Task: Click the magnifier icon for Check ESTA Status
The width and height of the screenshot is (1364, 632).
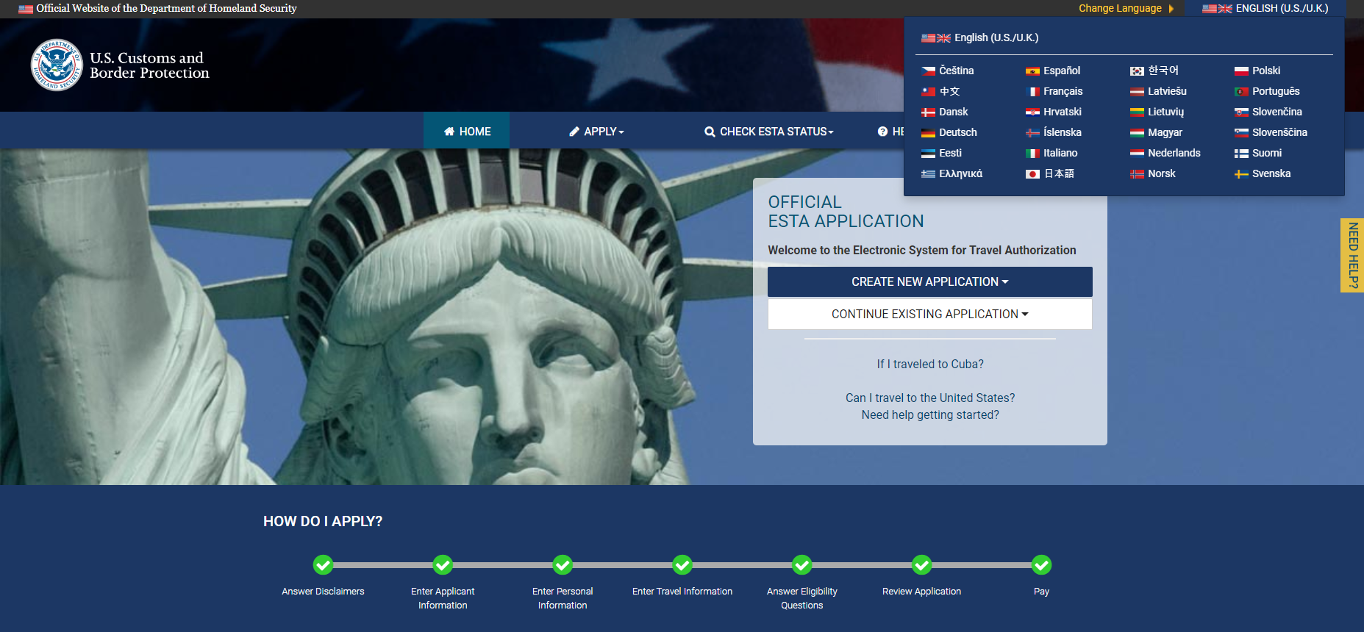Action: pos(710,132)
